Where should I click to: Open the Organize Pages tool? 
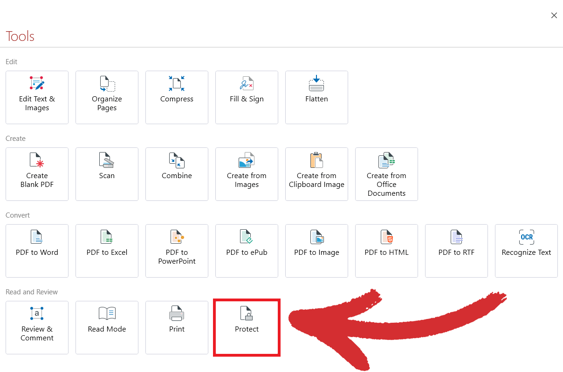click(x=107, y=97)
